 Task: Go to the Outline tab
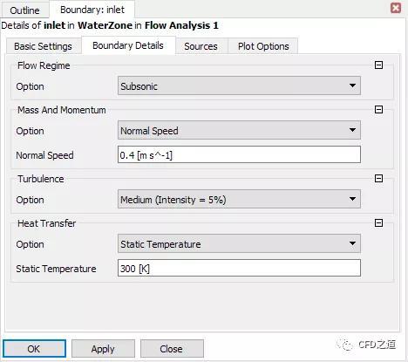pos(24,10)
